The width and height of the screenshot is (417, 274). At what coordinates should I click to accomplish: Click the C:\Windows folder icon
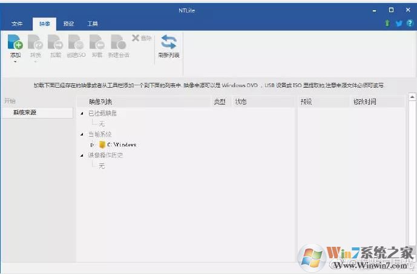[x=102, y=145]
